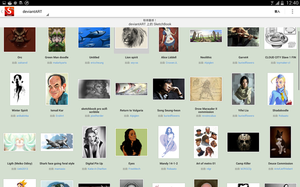The width and height of the screenshot is (300, 187).
Task: Visit artist zaitsevd's profile link
Action: [23, 63]
